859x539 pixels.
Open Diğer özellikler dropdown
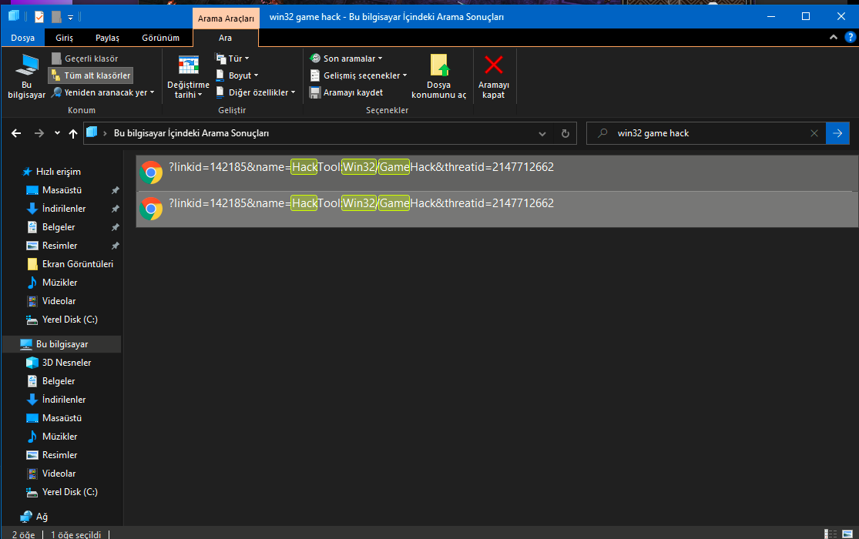tap(256, 92)
